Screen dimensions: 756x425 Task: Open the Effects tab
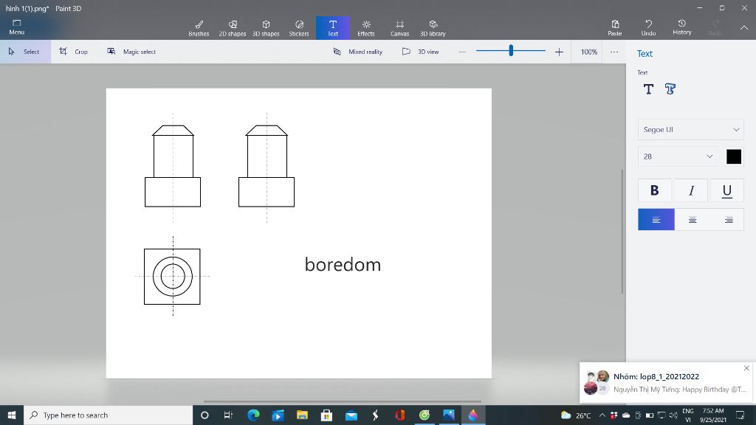coord(366,28)
